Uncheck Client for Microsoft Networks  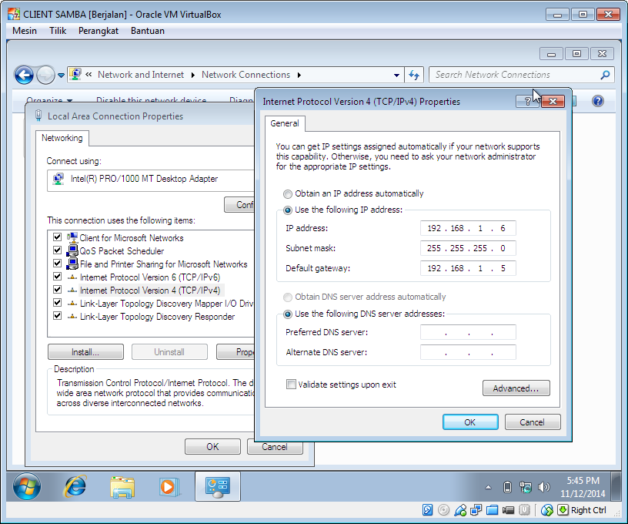pyautogui.click(x=57, y=237)
